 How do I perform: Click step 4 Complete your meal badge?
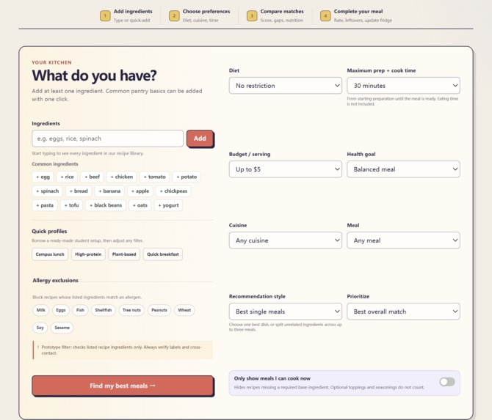(x=325, y=15)
